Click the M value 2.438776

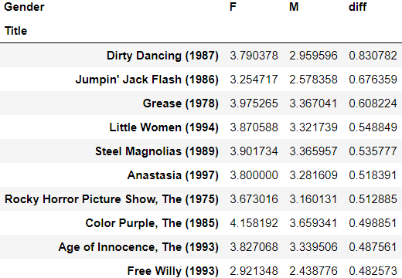[x=313, y=271]
